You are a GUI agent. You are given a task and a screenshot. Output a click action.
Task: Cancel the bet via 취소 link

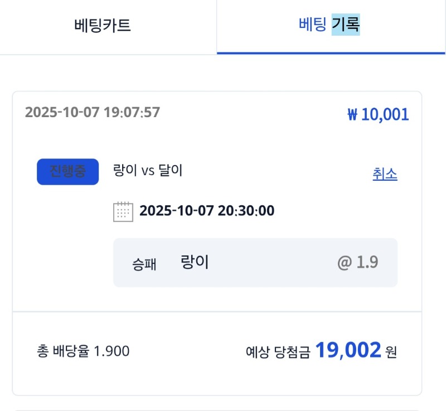point(385,174)
